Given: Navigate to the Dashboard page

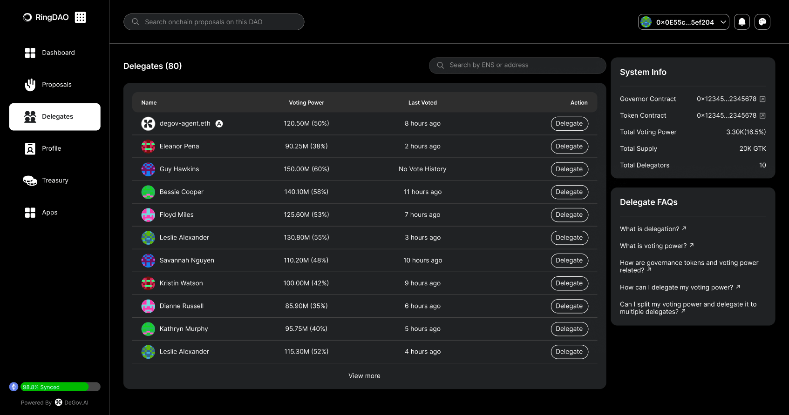Looking at the screenshot, I should pos(58,53).
